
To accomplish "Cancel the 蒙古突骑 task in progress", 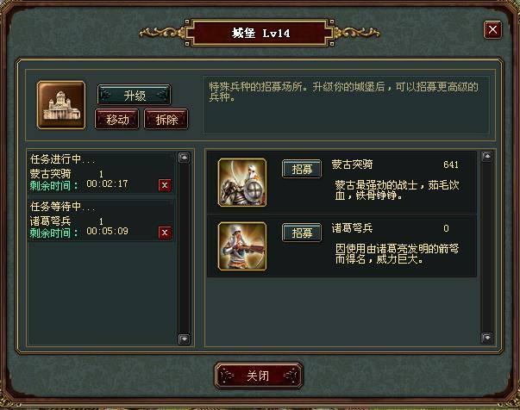I will click(165, 185).
